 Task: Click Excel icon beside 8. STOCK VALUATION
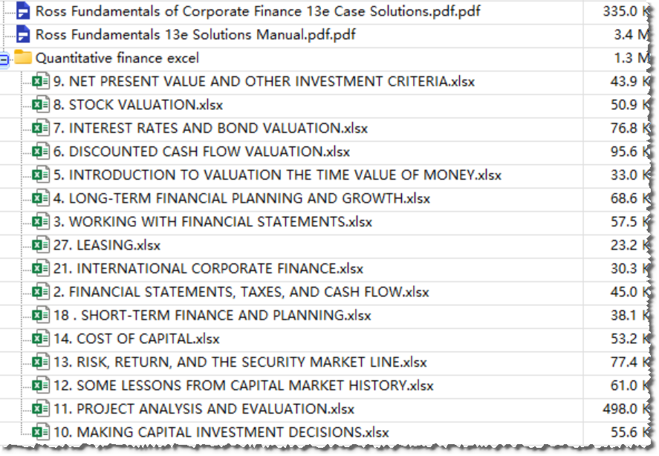coord(41,105)
